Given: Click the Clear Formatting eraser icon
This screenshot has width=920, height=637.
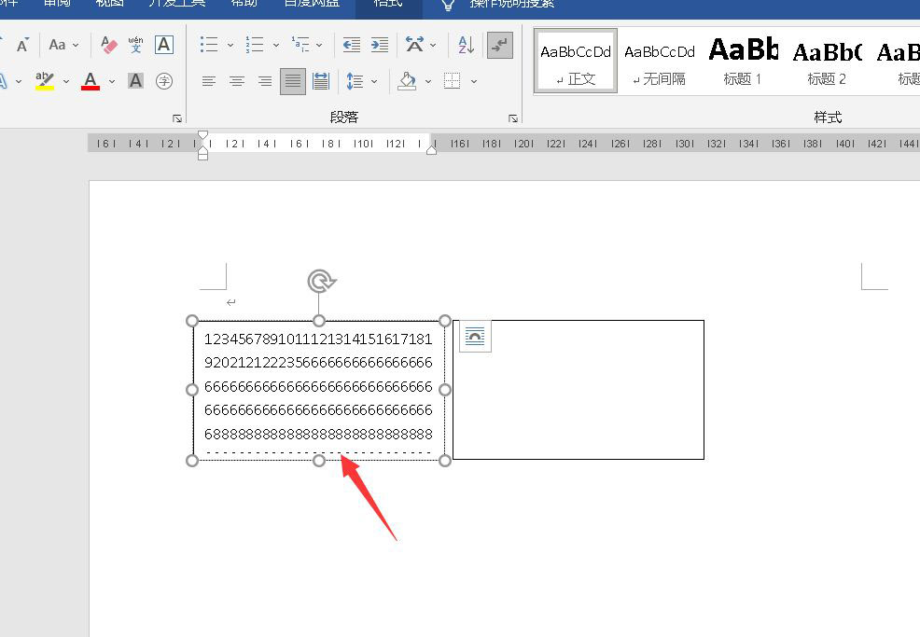Looking at the screenshot, I should click(109, 45).
